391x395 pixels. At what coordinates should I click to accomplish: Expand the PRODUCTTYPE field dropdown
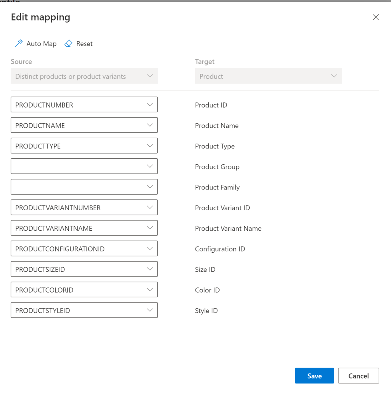click(84, 146)
